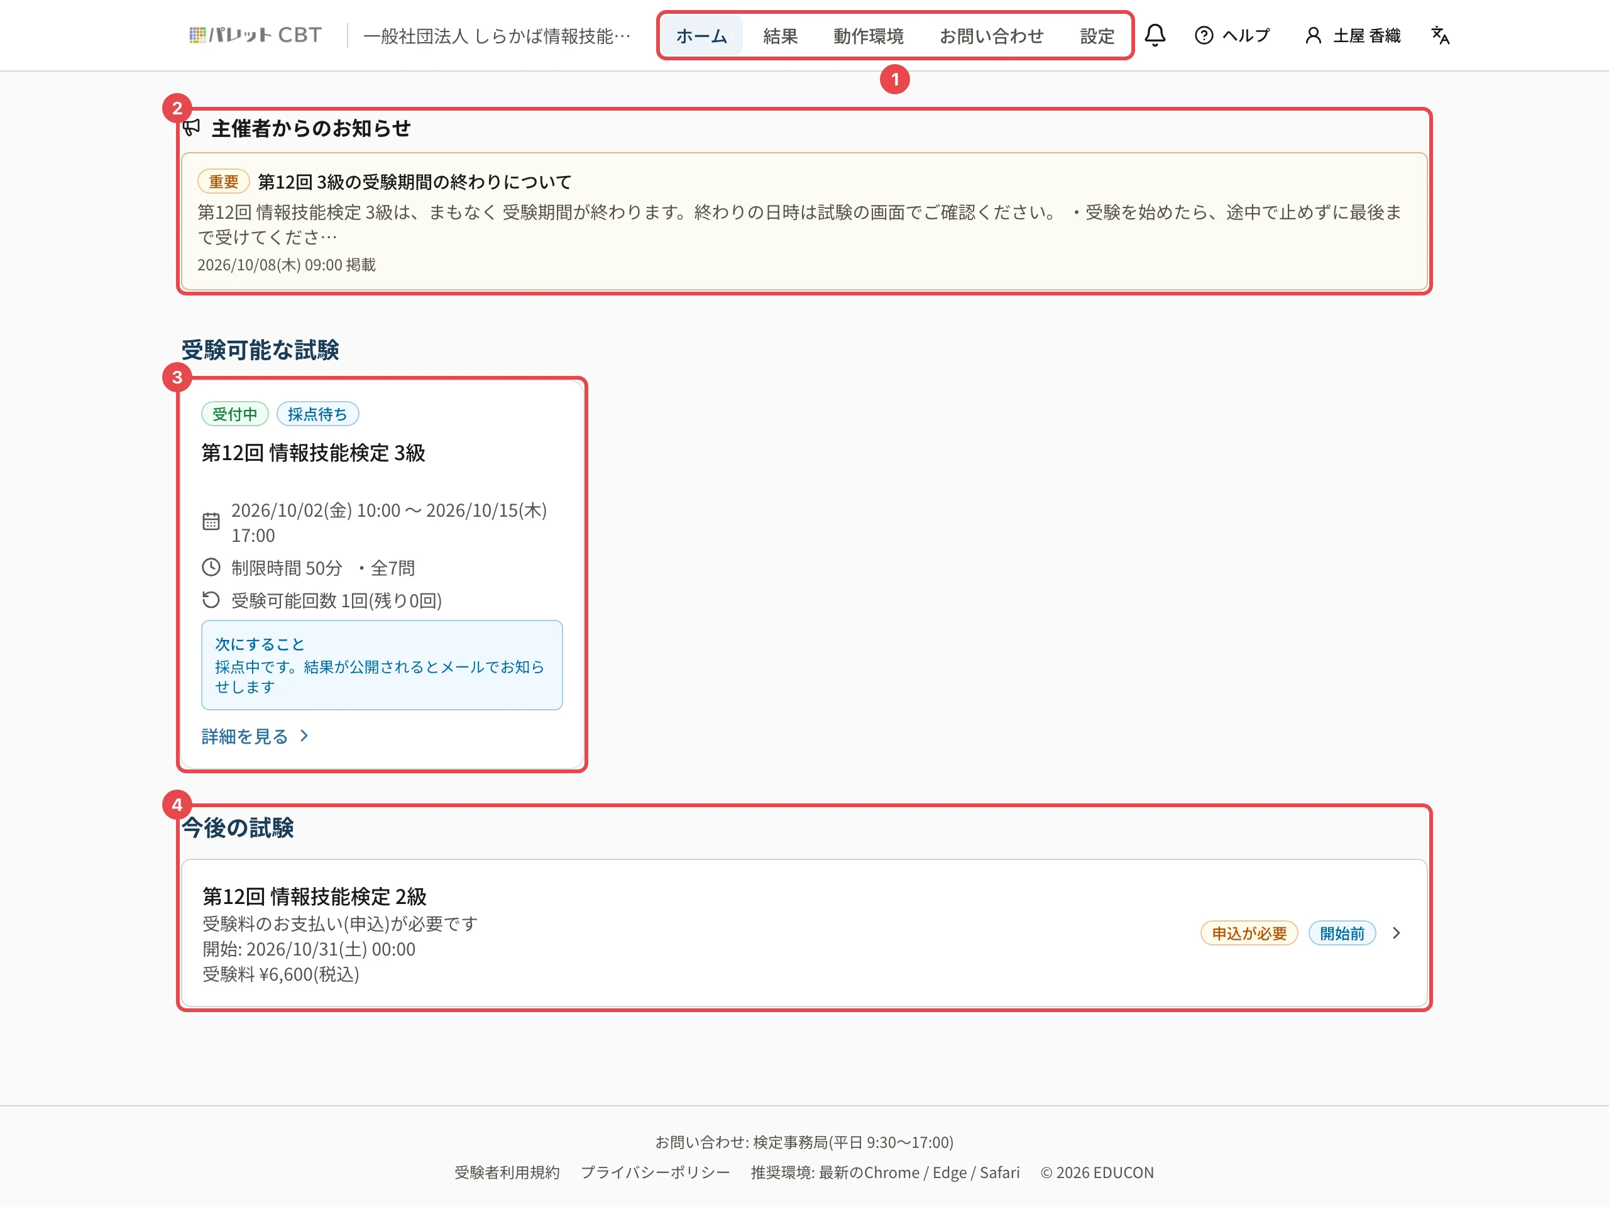Click the 制限時間 50分 ・全7問 text
The width and height of the screenshot is (1609, 1207).
tap(323, 568)
